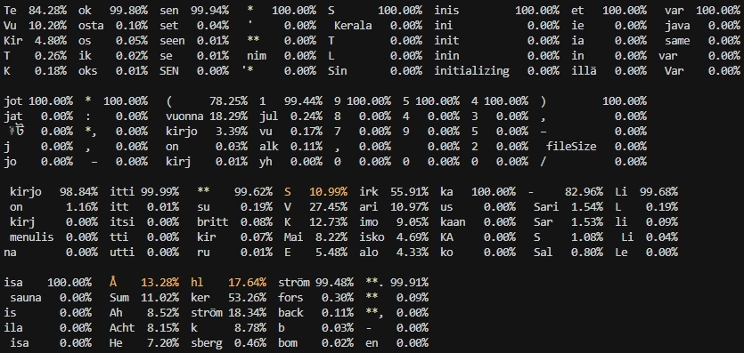
Task: Click the '82.96%' value beside the dash
Action: pyautogui.click(x=585, y=192)
